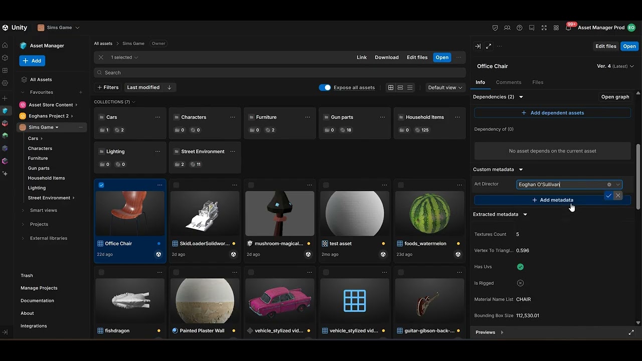Open the shield security icon in top bar

pos(495,28)
